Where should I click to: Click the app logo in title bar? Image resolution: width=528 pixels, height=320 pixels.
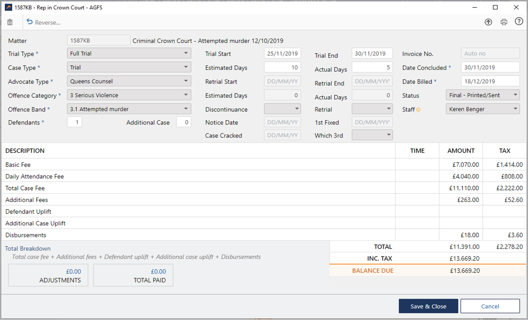coord(8,7)
